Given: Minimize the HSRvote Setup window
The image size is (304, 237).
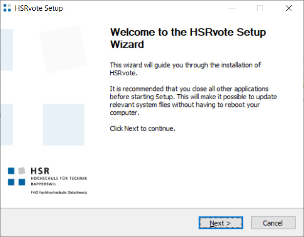Looking at the screenshot, I should (237, 8).
